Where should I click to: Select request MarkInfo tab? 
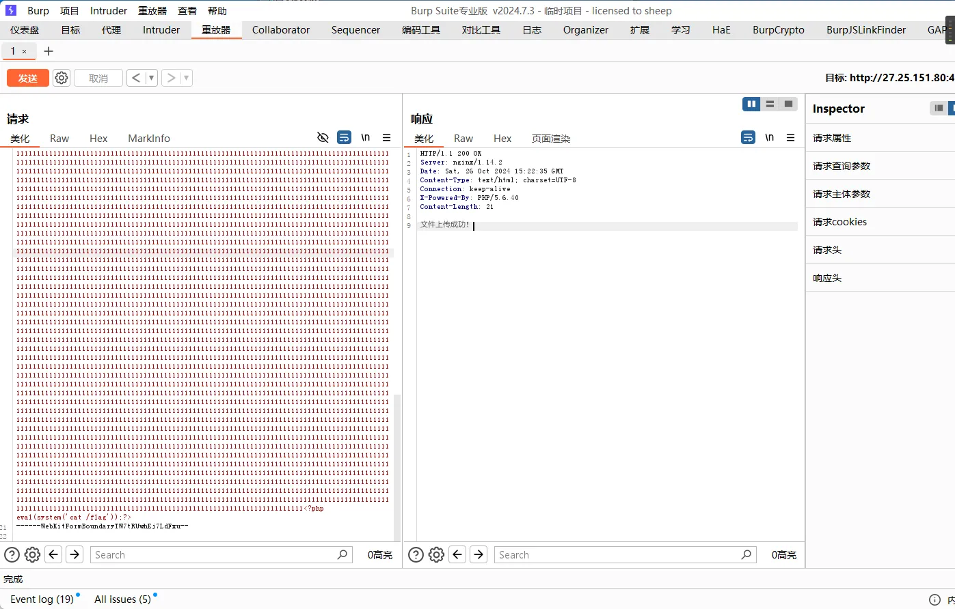pos(149,138)
